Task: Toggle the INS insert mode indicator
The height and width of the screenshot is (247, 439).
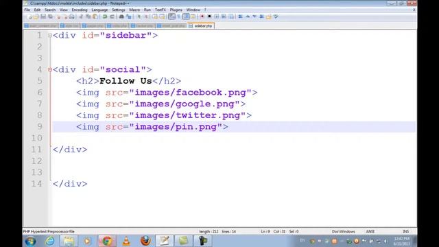Action: pyautogui.click(x=405, y=232)
